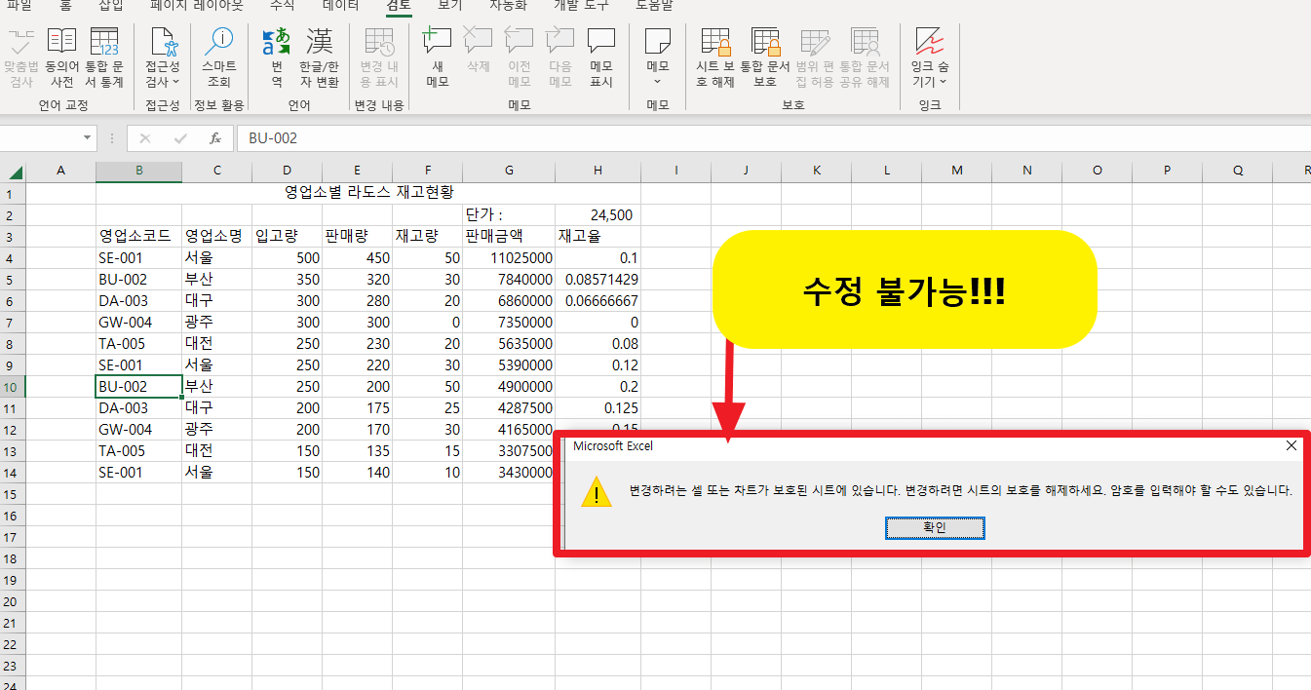1311x690 pixels.
Task: Click the formula bar confirm checkmark
Action: [x=180, y=138]
